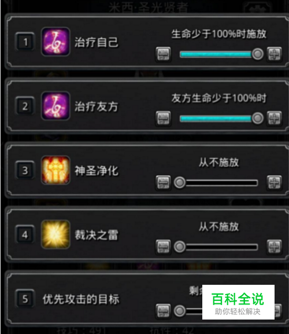Click minus button in 优先攻击的目标 row
Screen dimensions: 289x334
click(163, 311)
